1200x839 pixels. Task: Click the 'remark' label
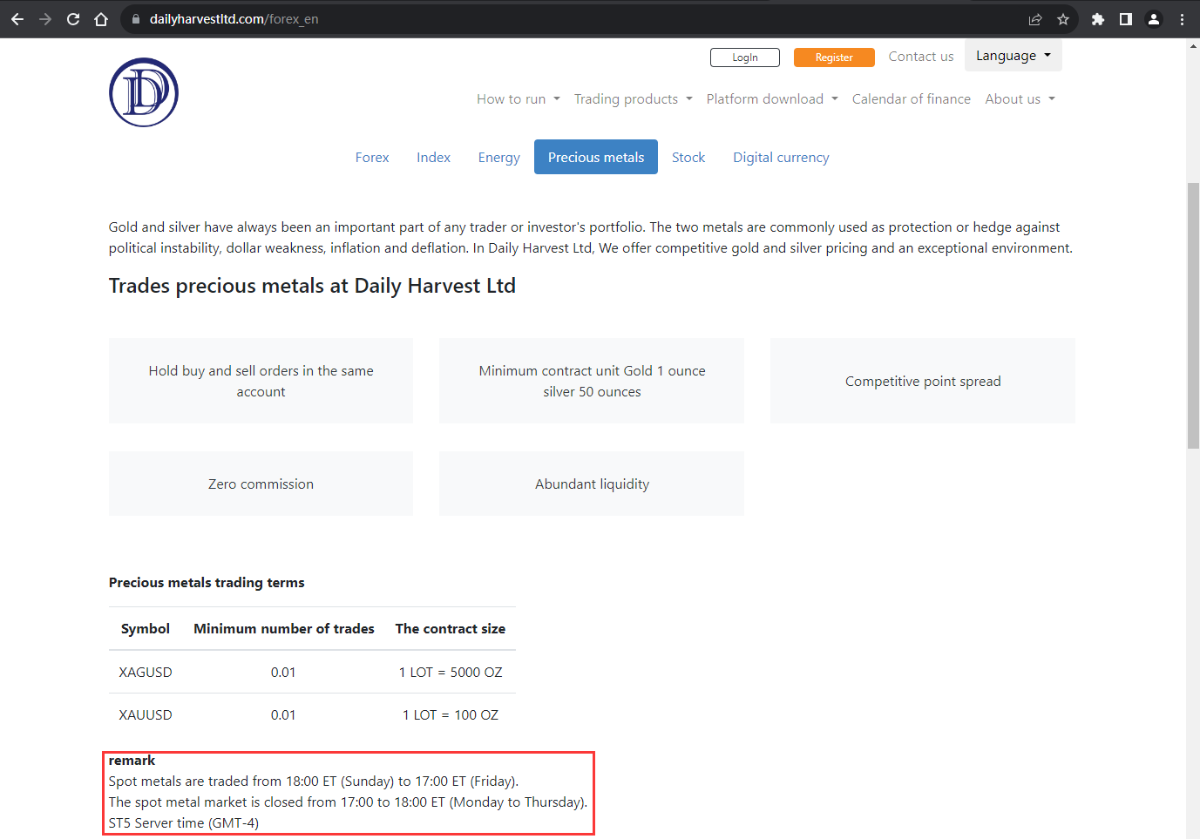click(x=132, y=761)
